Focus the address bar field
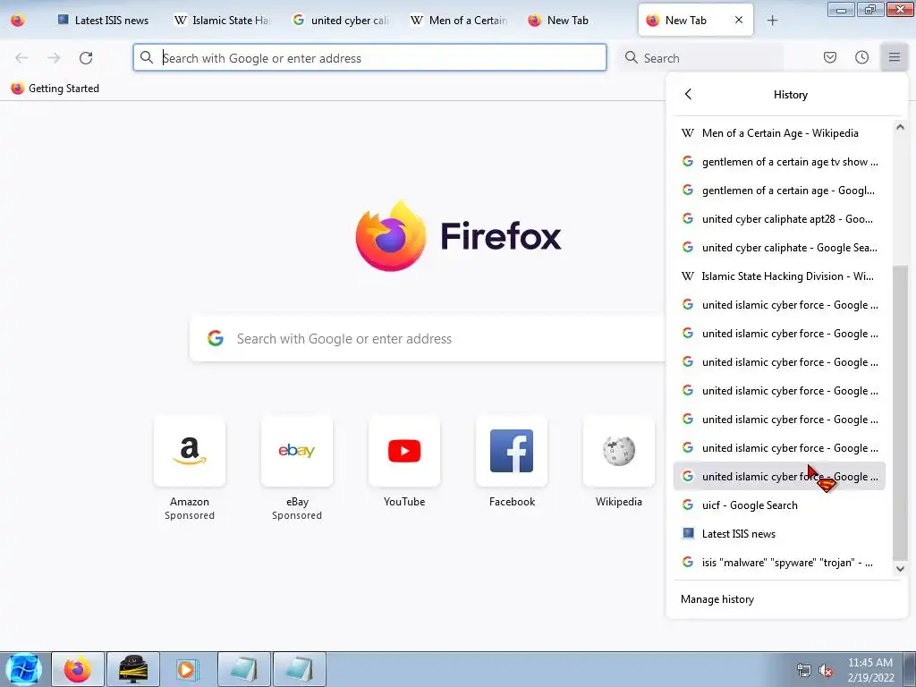 coord(369,58)
